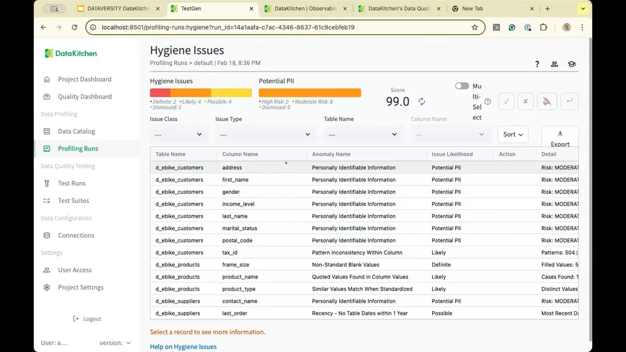Open a new browser tab
This screenshot has height=352, width=626.
(547, 9)
